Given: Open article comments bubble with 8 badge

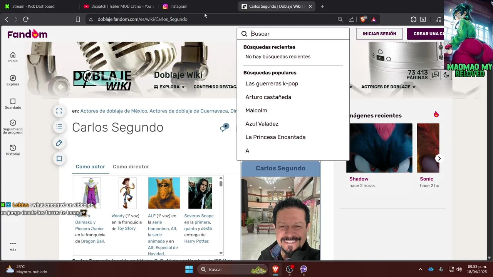Looking at the screenshot, I should (224, 128).
